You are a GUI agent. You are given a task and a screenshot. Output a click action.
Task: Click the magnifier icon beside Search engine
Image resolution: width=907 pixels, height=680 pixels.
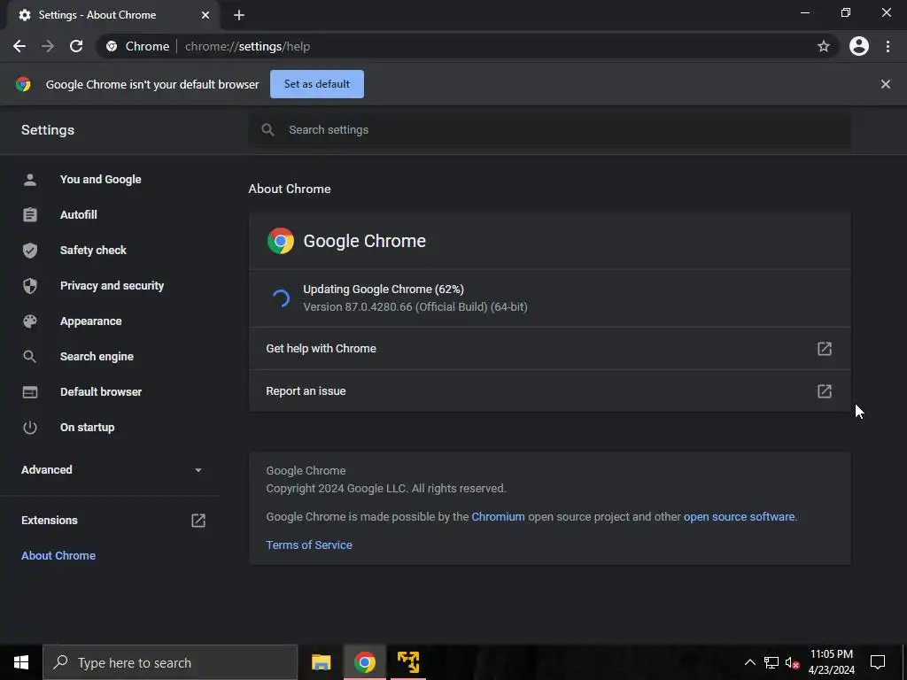tap(29, 357)
